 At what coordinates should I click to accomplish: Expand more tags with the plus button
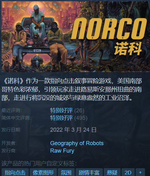140,172
